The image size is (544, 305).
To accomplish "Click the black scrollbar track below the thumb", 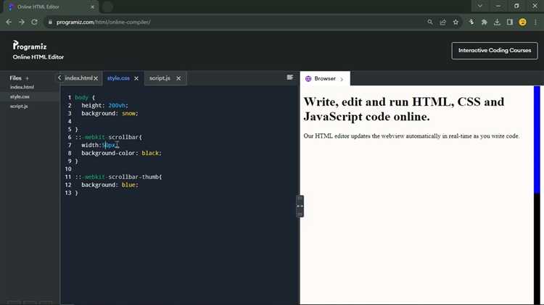I will click(x=537, y=248).
